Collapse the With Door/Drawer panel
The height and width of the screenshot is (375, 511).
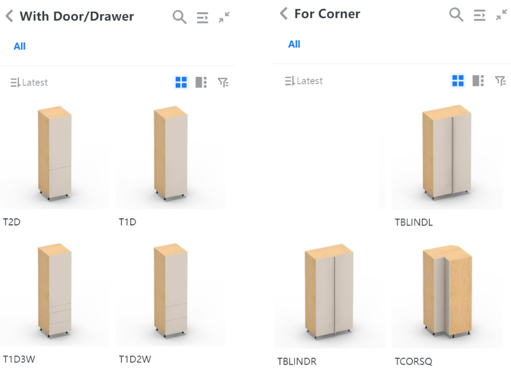224,17
